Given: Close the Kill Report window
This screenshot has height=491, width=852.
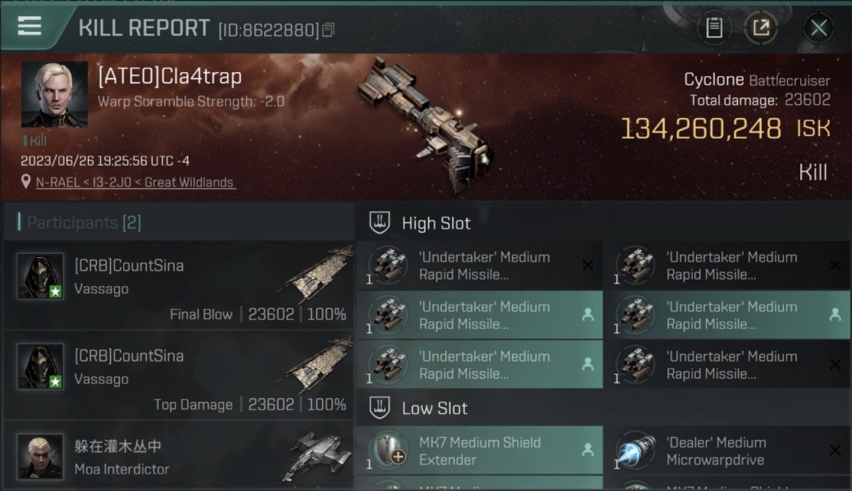Looking at the screenshot, I should [819, 28].
